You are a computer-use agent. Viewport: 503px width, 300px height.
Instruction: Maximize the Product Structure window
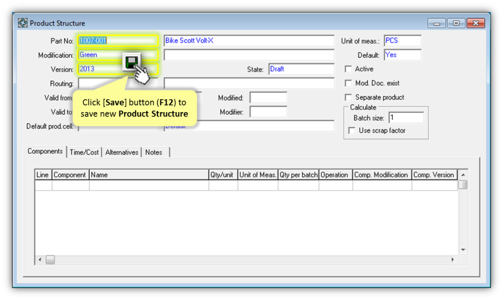[456, 23]
